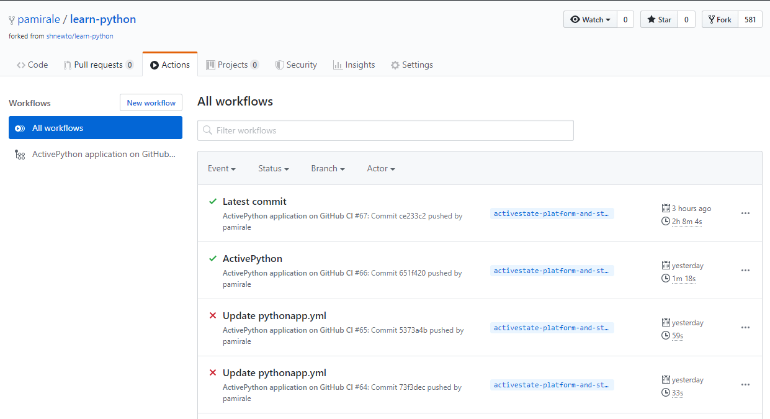The height and width of the screenshot is (419, 770).
Task: Open Update pythonapp.yml run #64
Action: point(274,372)
